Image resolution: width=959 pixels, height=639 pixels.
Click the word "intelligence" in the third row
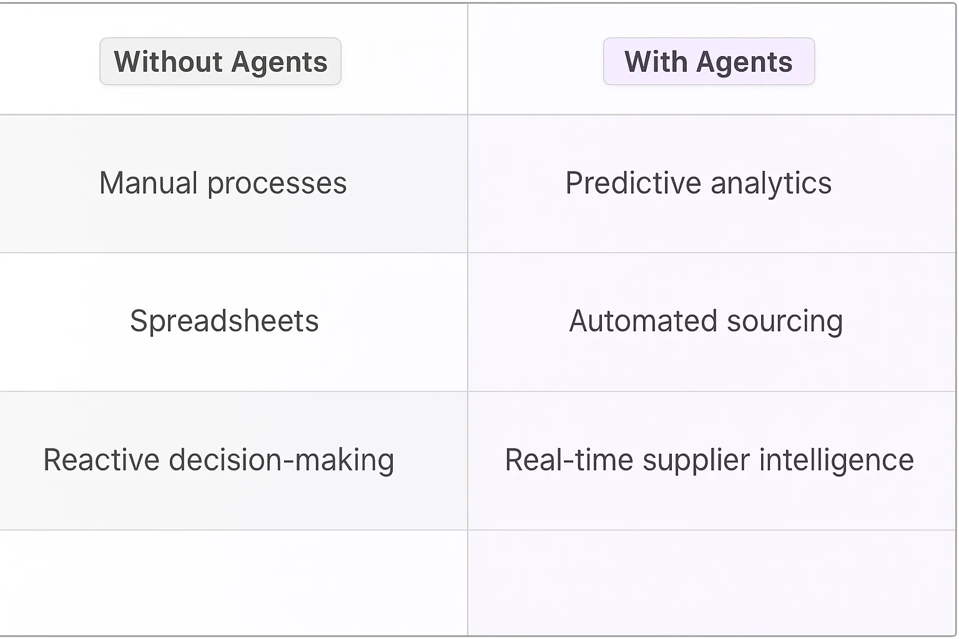point(837,460)
